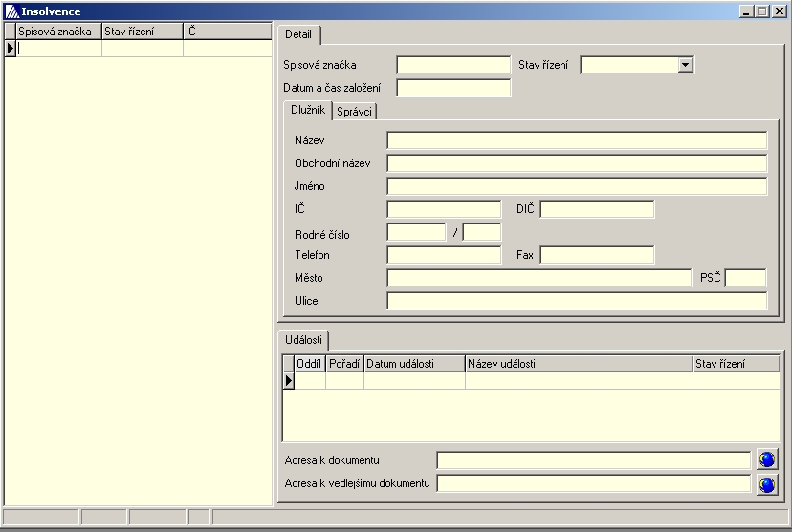Focus the Město field

539,278
